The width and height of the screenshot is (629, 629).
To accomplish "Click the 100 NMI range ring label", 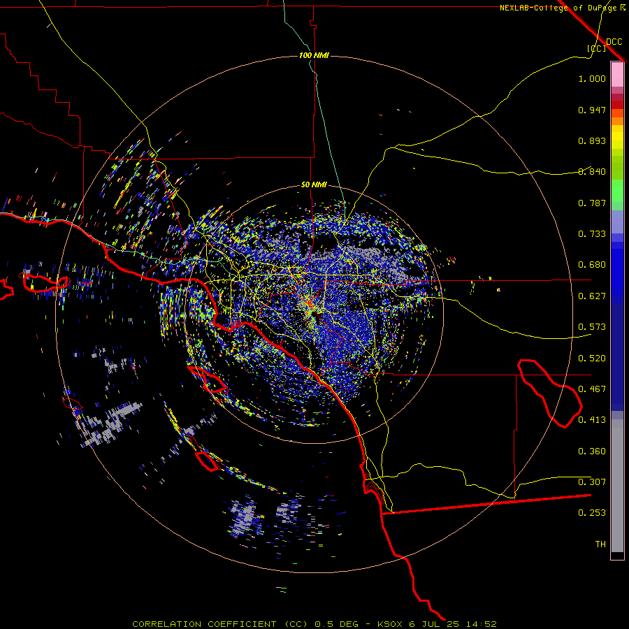I will tap(314, 55).
